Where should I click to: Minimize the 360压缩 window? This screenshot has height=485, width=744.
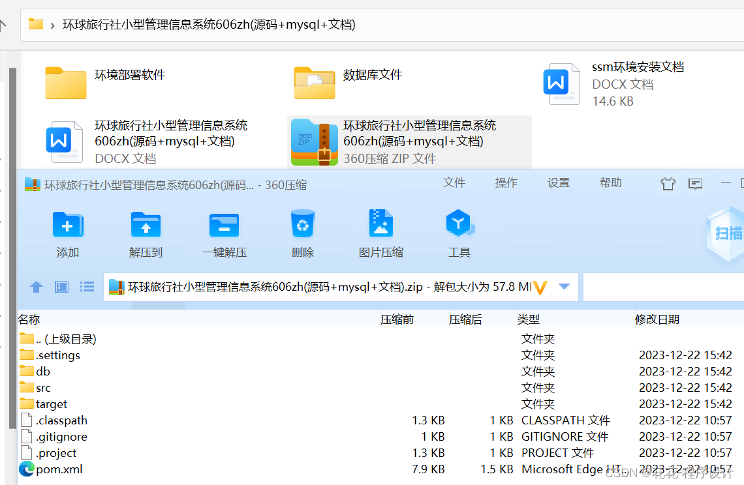pos(726,183)
